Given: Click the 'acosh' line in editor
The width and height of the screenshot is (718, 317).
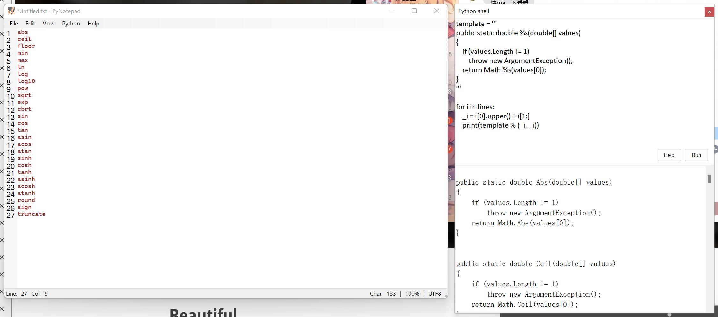Looking at the screenshot, I should tap(26, 186).
